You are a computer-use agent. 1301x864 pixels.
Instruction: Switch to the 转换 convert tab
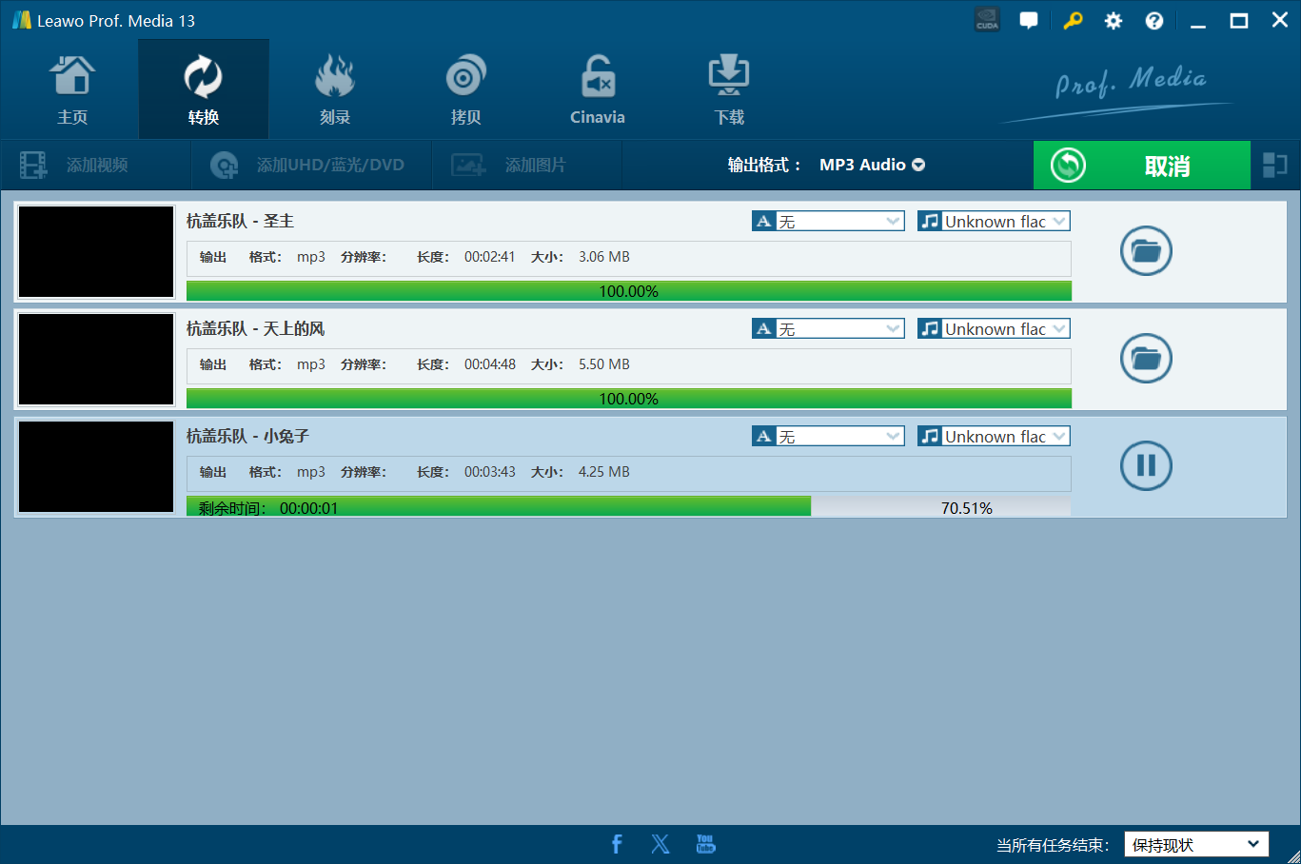pos(204,89)
